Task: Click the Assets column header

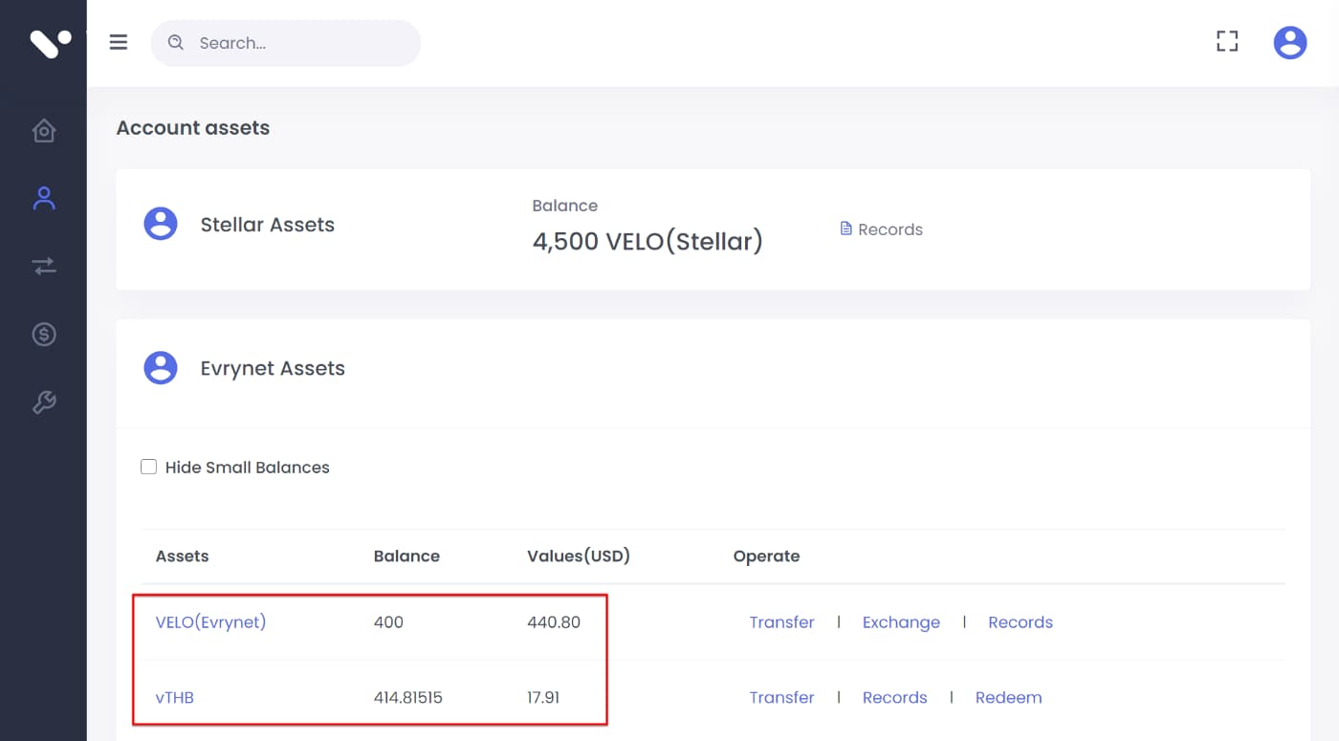Action: (182, 556)
